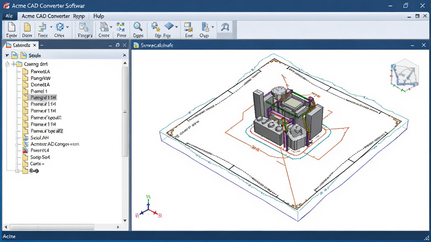The image size is (431, 242).
Task: Close the Esbundls tab with its X
Action: 35,45
